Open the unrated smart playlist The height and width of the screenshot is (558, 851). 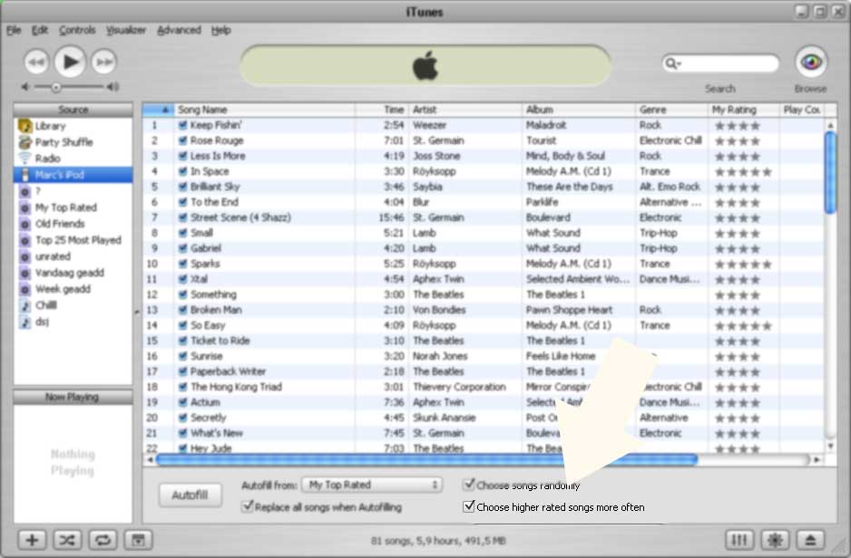[73, 256]
